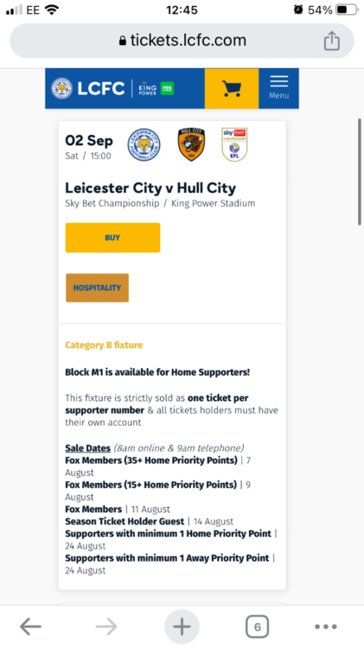
Task: Tap the browser forward arrow
Action: 106,627
